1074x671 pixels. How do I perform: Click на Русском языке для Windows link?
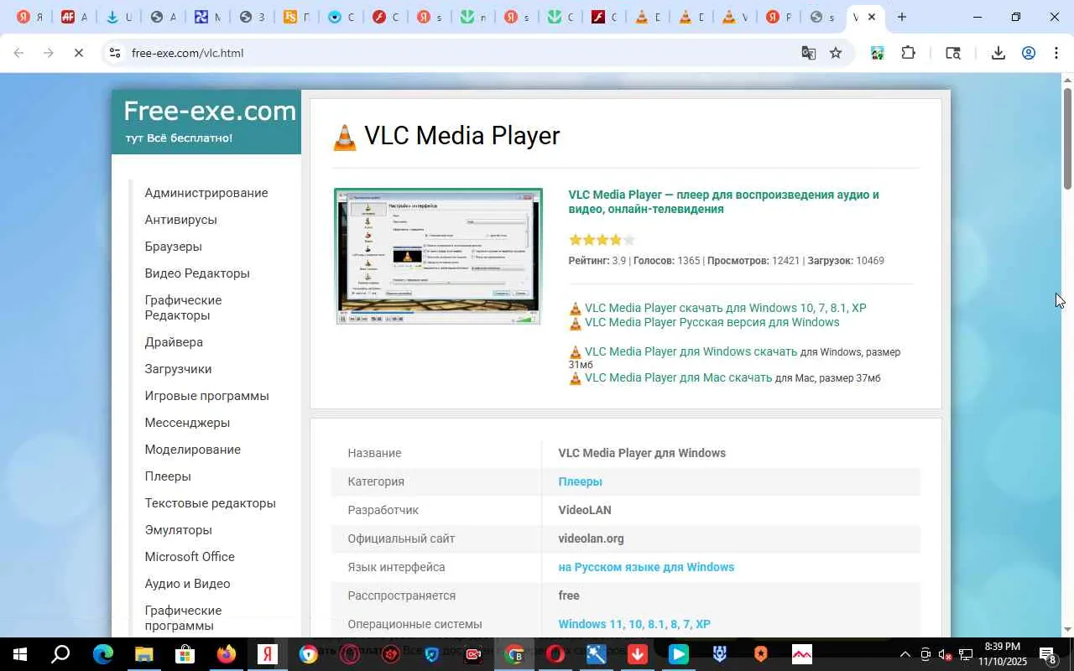click(x=646, y=567)
